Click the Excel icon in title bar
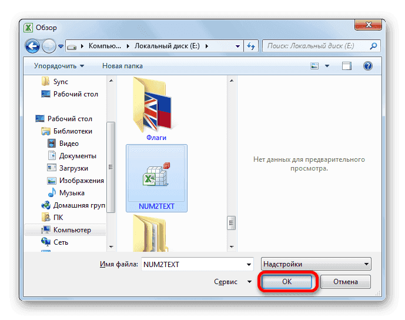The height and width of the screenshot is (320, 405). [x=28, y=28]
